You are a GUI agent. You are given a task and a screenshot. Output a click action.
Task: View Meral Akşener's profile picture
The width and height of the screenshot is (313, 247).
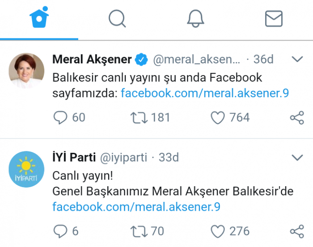(26, 71)
